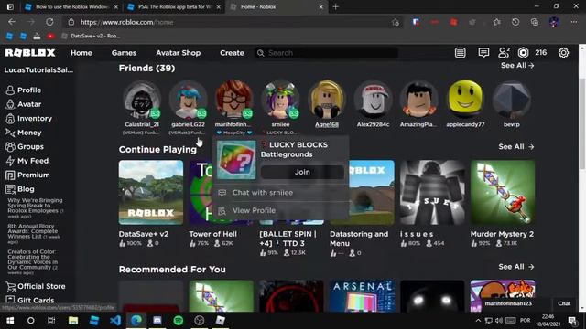
Task: Open the friend requests icon
Action: click(504, 53)
